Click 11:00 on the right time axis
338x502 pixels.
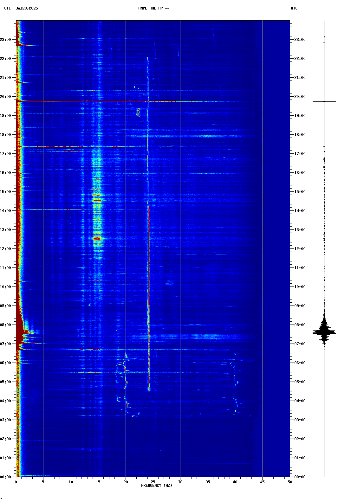[x=300, y=268]
